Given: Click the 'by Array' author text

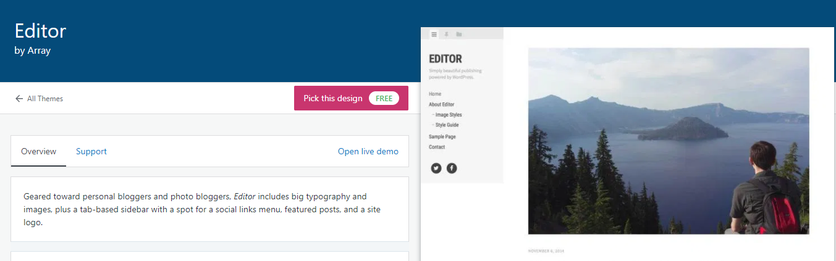Looking at the screenshot, I should (x=33, y=51).
